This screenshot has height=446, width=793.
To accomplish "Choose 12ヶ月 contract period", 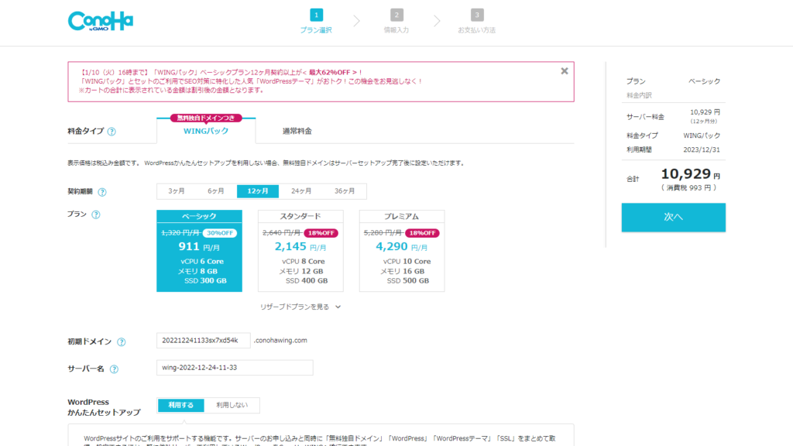I will 258,191.
